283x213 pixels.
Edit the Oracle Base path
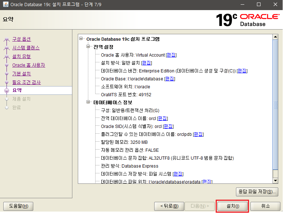tap(170, 79)
